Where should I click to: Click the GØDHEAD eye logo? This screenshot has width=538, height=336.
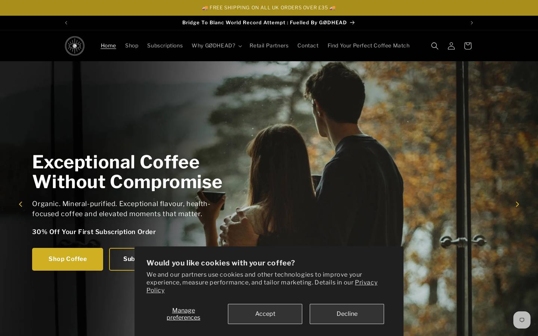75,46
